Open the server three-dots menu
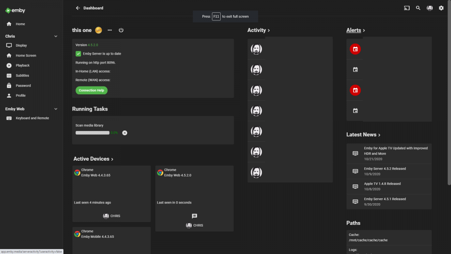 [110, 30]
